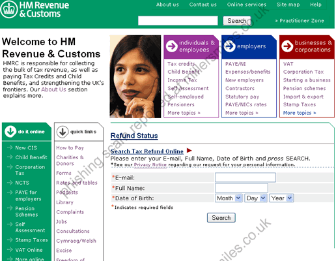This screenshot has height=261, width=336.
Task: Open the How to Pay quick link
Action: coord(70,147)
